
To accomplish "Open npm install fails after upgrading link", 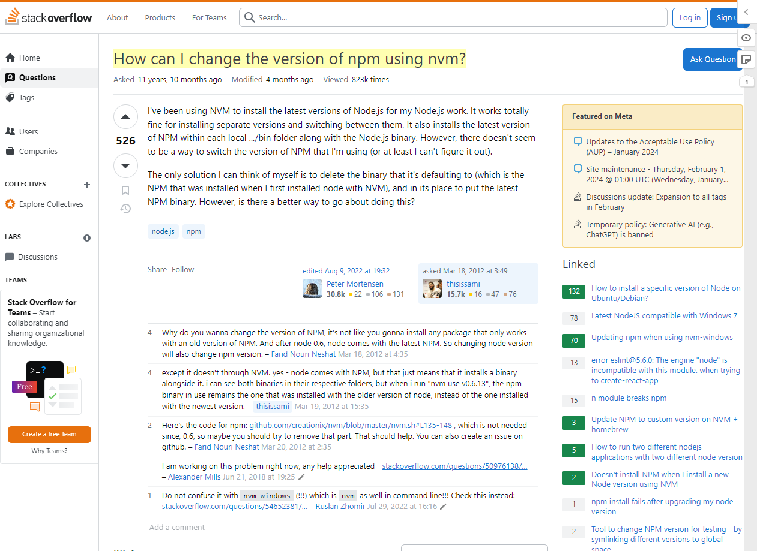I will point(662,507).
